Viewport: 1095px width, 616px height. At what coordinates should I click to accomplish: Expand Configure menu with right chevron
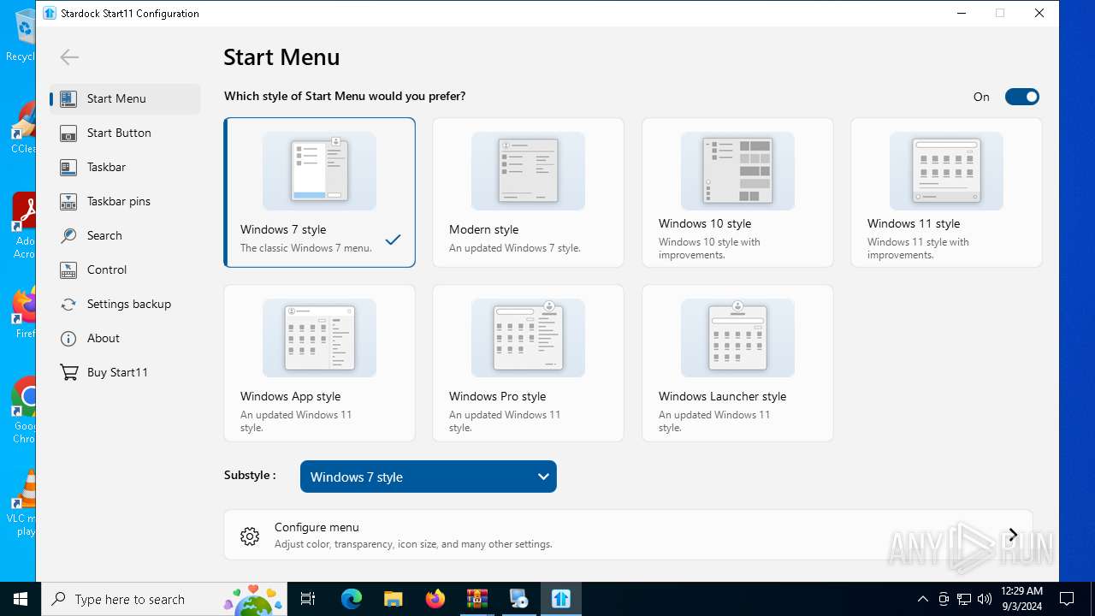click(x=1013, y=536)
